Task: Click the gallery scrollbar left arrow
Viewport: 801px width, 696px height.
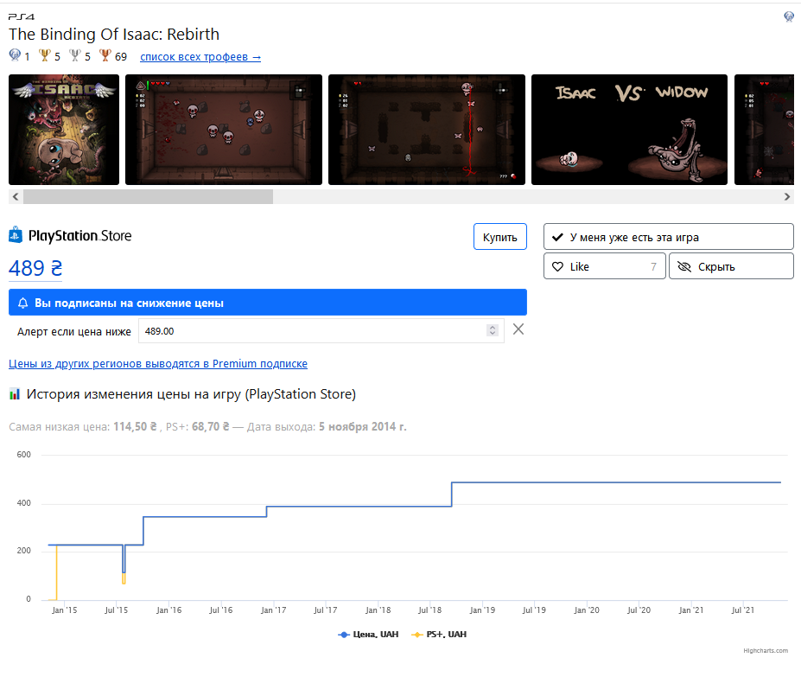Action: [x=16, y=197]
